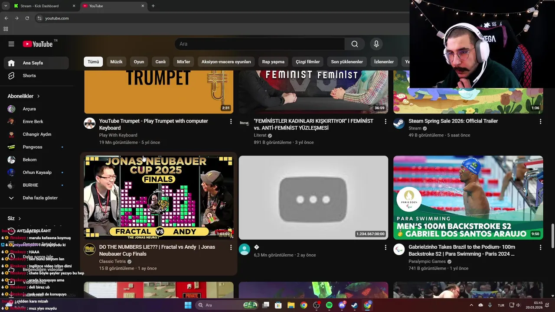The width and height of the screenshot is (555, 312).
Task: Open Arçura subscription channel
Action: click(x=36, y=109)
